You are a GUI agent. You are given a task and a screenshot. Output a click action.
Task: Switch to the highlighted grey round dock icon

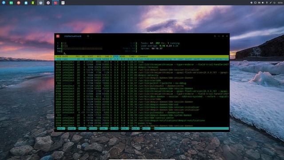(x=40, y=3)
